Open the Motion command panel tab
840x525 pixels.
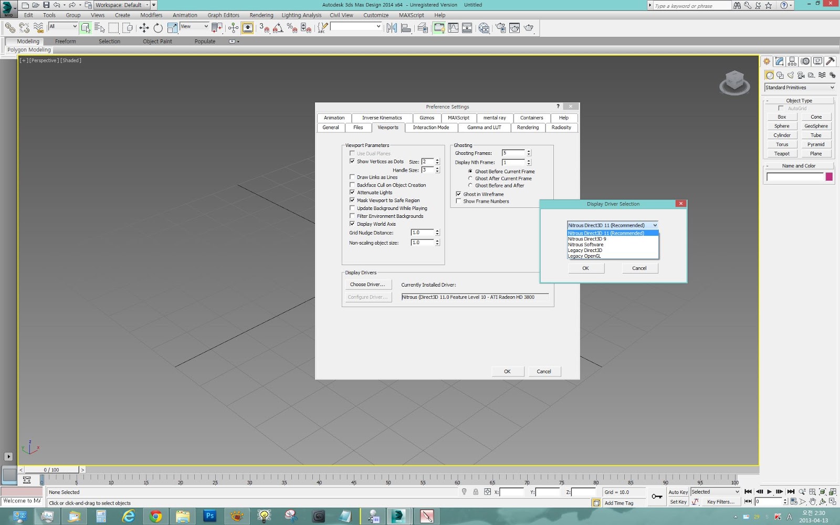(x=805, y=61)
